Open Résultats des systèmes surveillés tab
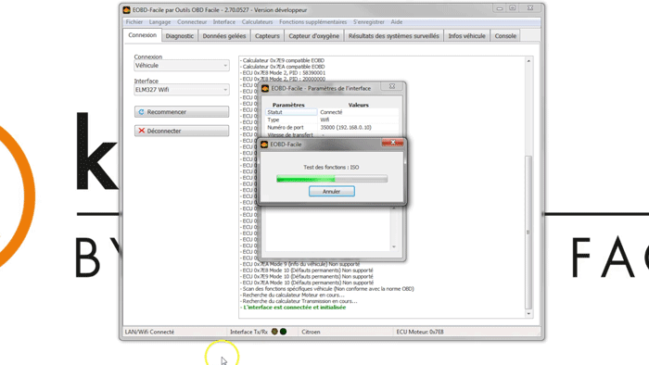649x365 pixels. 394,36
